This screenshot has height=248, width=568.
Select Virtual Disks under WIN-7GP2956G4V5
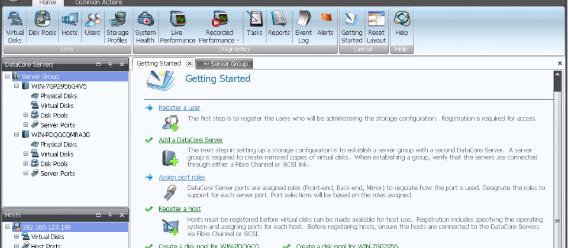[x=57, y=106]
